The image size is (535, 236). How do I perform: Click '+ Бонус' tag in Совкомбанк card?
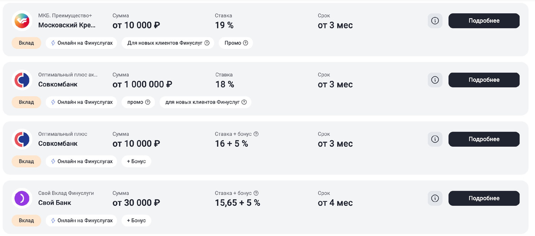click(136, 161)
